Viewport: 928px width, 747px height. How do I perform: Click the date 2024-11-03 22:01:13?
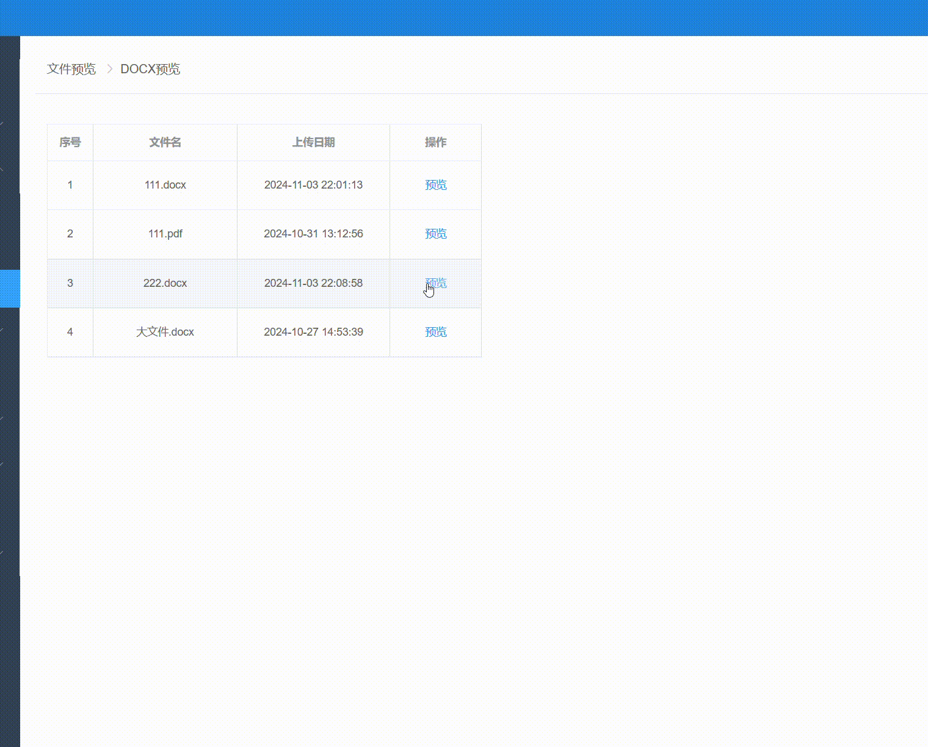(314, 185)
